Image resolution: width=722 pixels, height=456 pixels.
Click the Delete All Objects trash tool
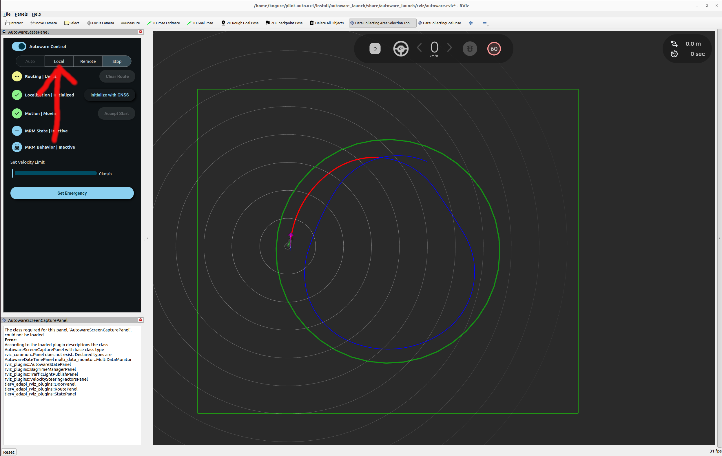pyautogui.click(x=327, y=23)
